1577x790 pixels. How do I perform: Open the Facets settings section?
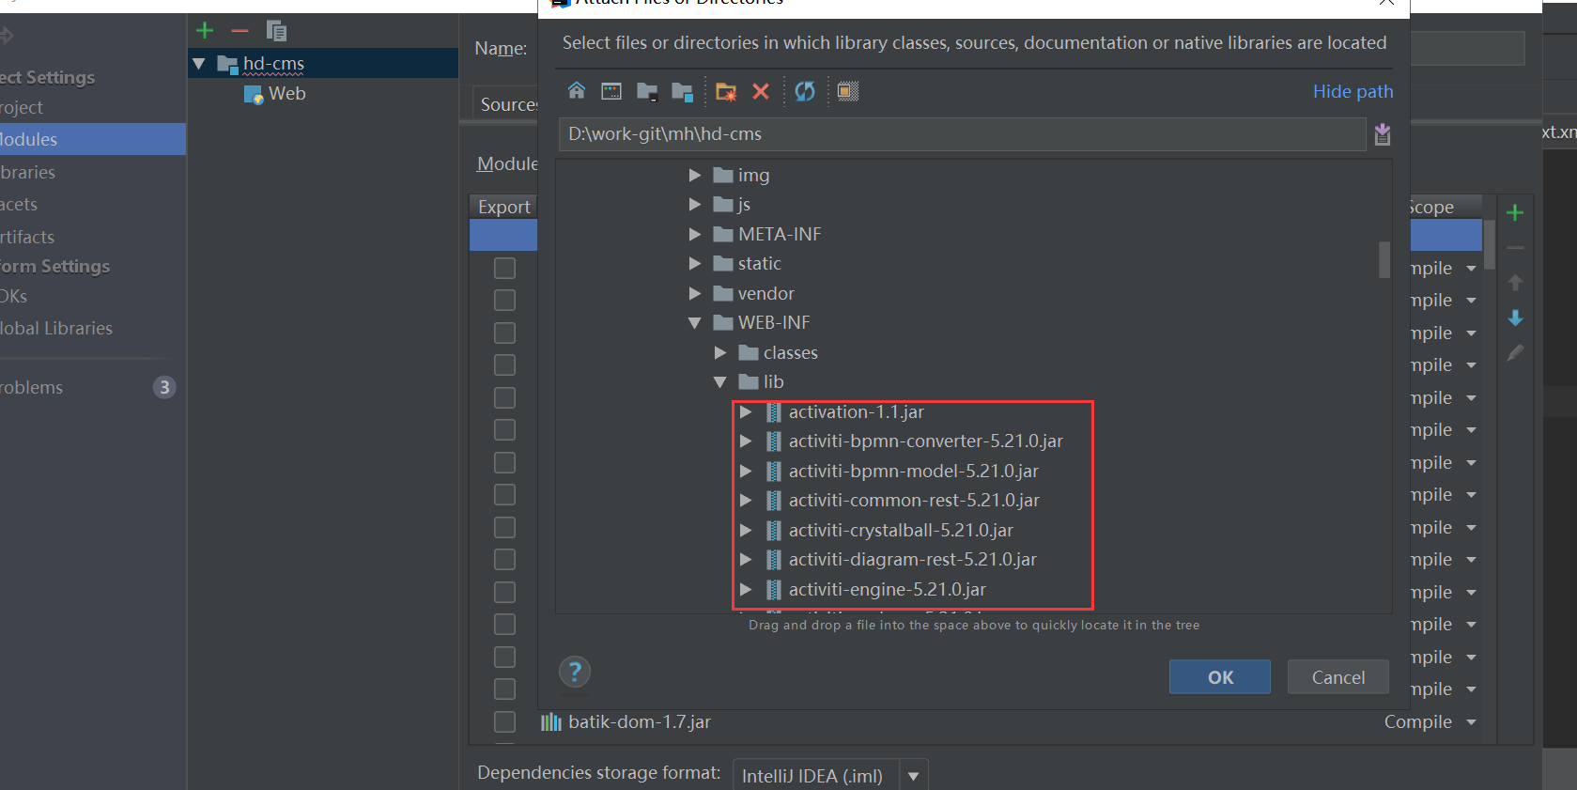pyautogui.click(x=19, y=204)
